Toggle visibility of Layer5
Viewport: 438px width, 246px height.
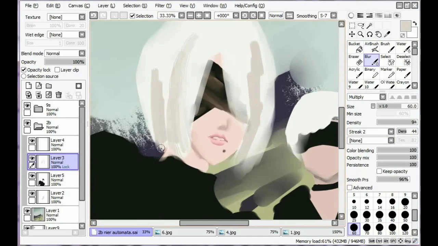pos(32,176)
